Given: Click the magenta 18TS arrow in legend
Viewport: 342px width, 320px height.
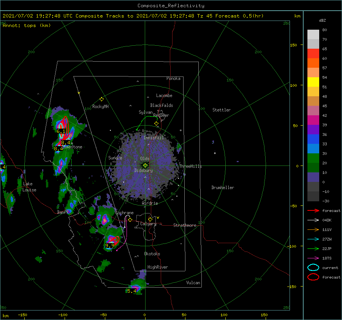Looking at the screenshot, I should tap(313, 258).
